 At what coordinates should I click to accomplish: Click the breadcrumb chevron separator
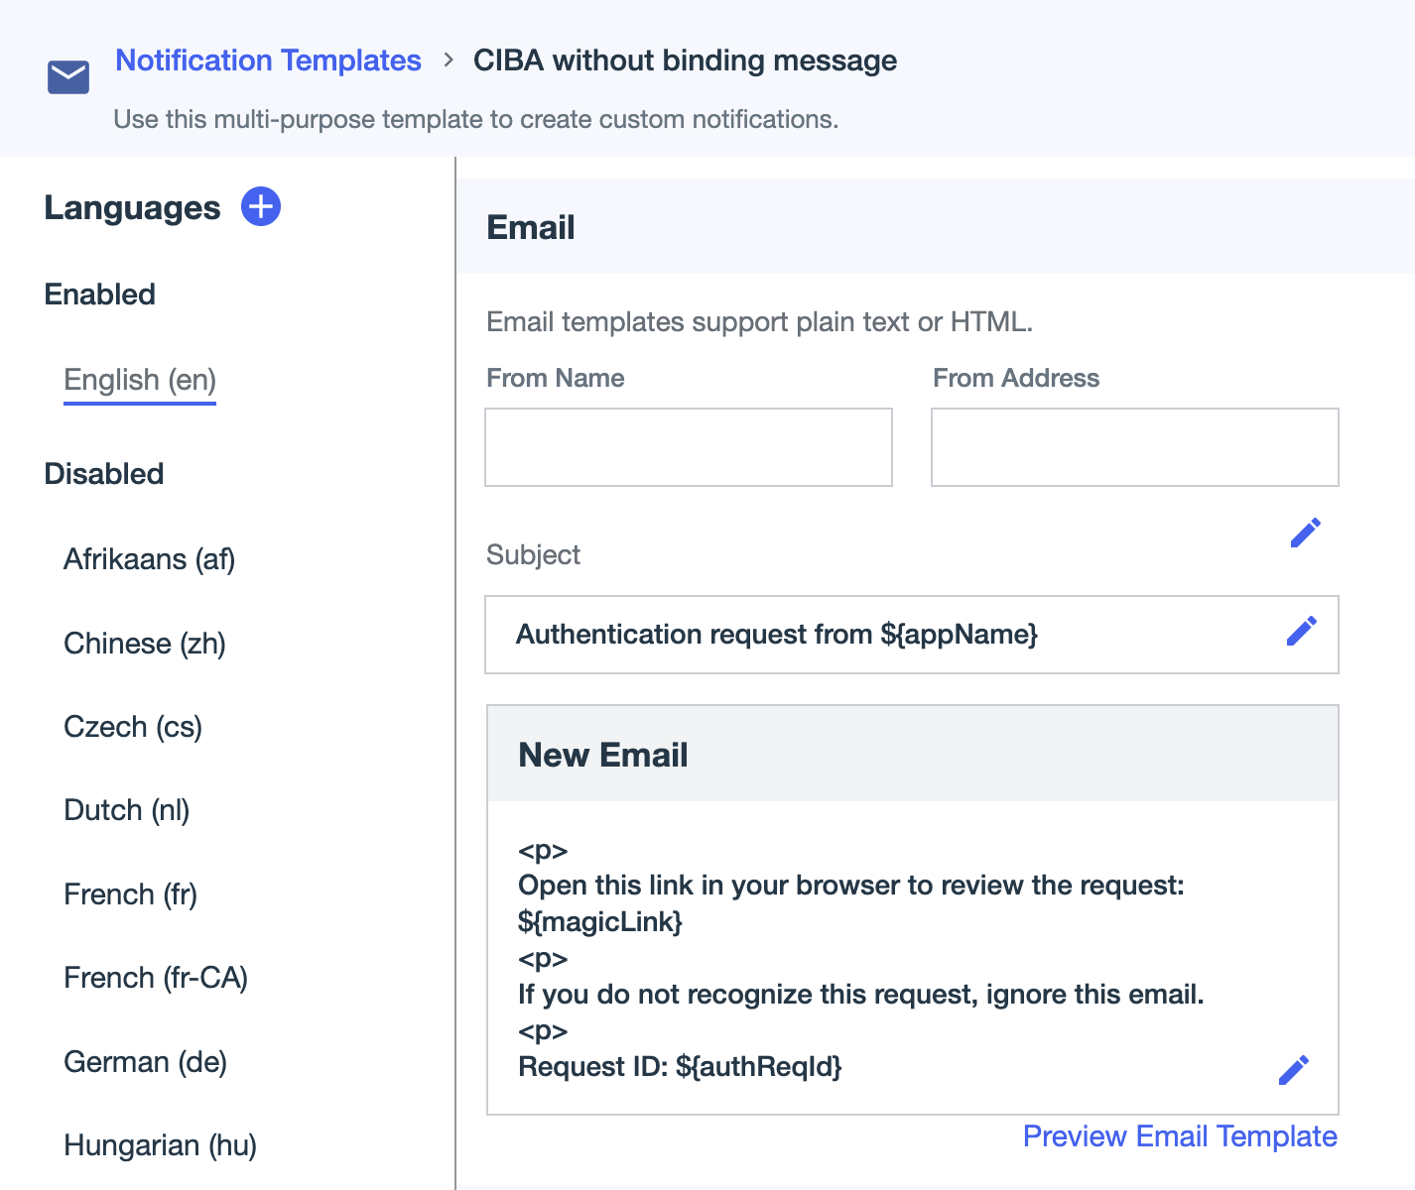click(448, 60)
